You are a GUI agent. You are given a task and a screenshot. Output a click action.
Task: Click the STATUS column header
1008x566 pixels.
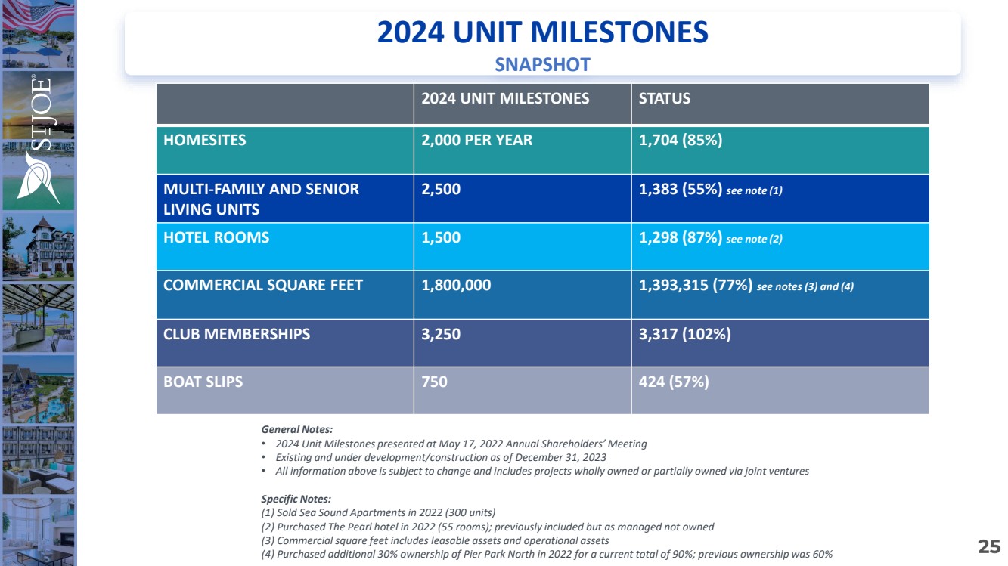(x=665, y=98)
